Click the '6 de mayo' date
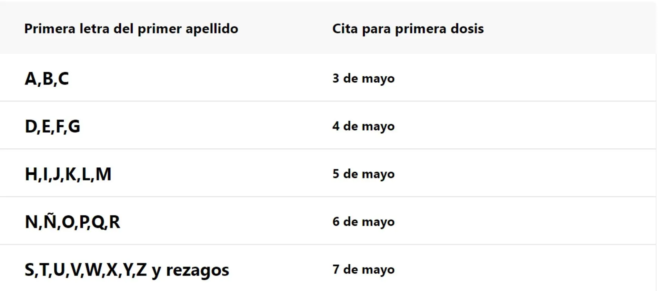This screenshot has width=662, height=291. pyautogui.click(x=363, y=222)
